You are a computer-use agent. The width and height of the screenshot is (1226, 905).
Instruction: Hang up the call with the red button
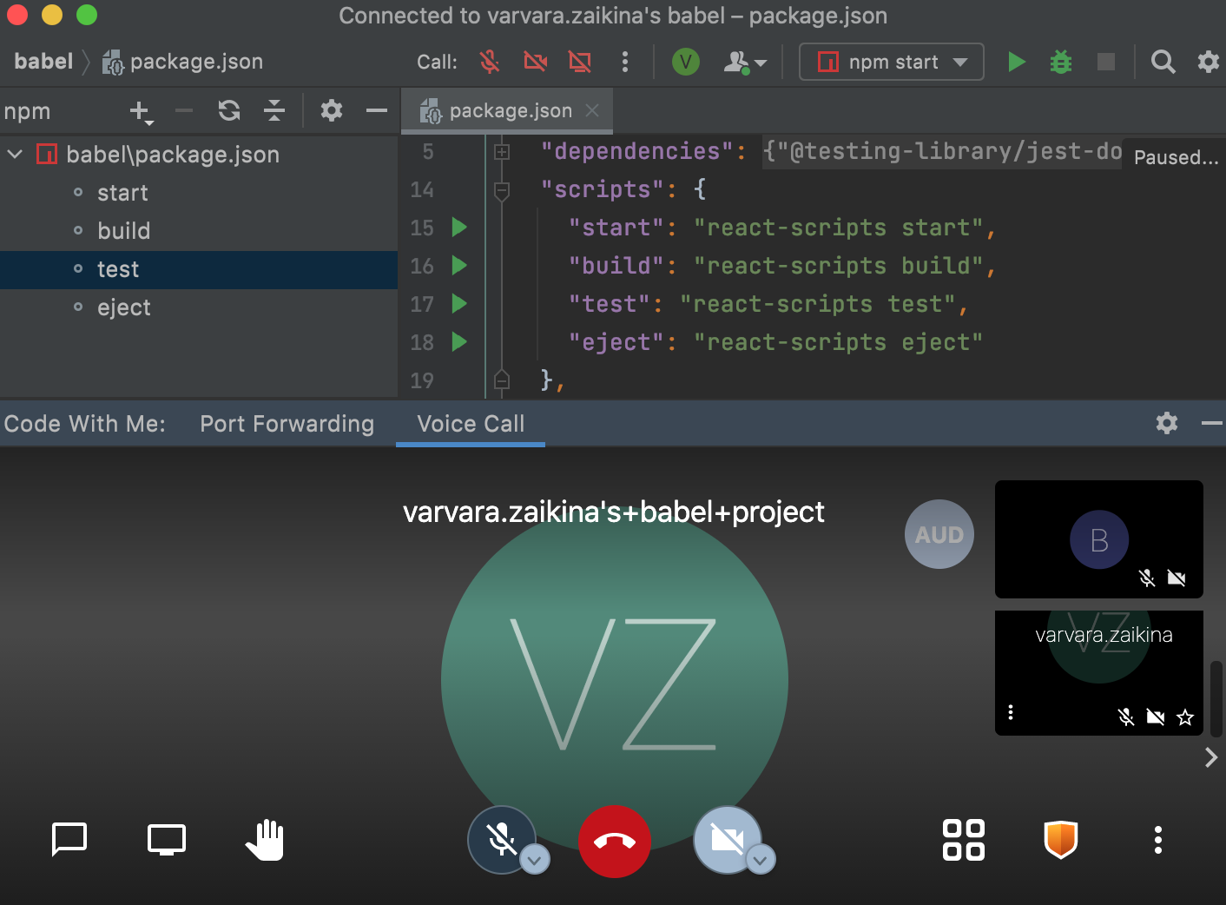tap(615, 841)
